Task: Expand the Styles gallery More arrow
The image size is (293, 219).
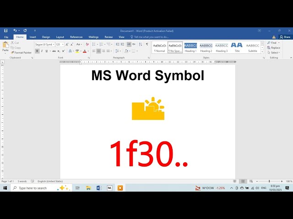Action: (x=262, y=52)
